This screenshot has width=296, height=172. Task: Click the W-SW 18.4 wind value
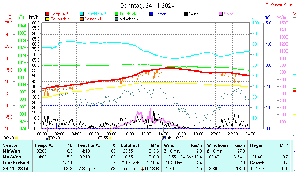click(191, 157)
